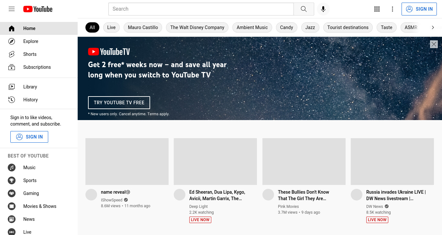Open Russia invades Ukraine LIVE video title

coord(396,195)
